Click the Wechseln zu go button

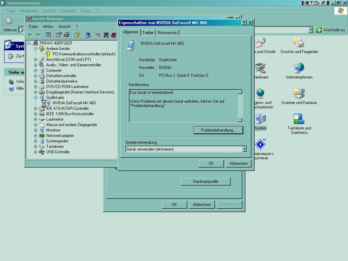coord(330,30)
